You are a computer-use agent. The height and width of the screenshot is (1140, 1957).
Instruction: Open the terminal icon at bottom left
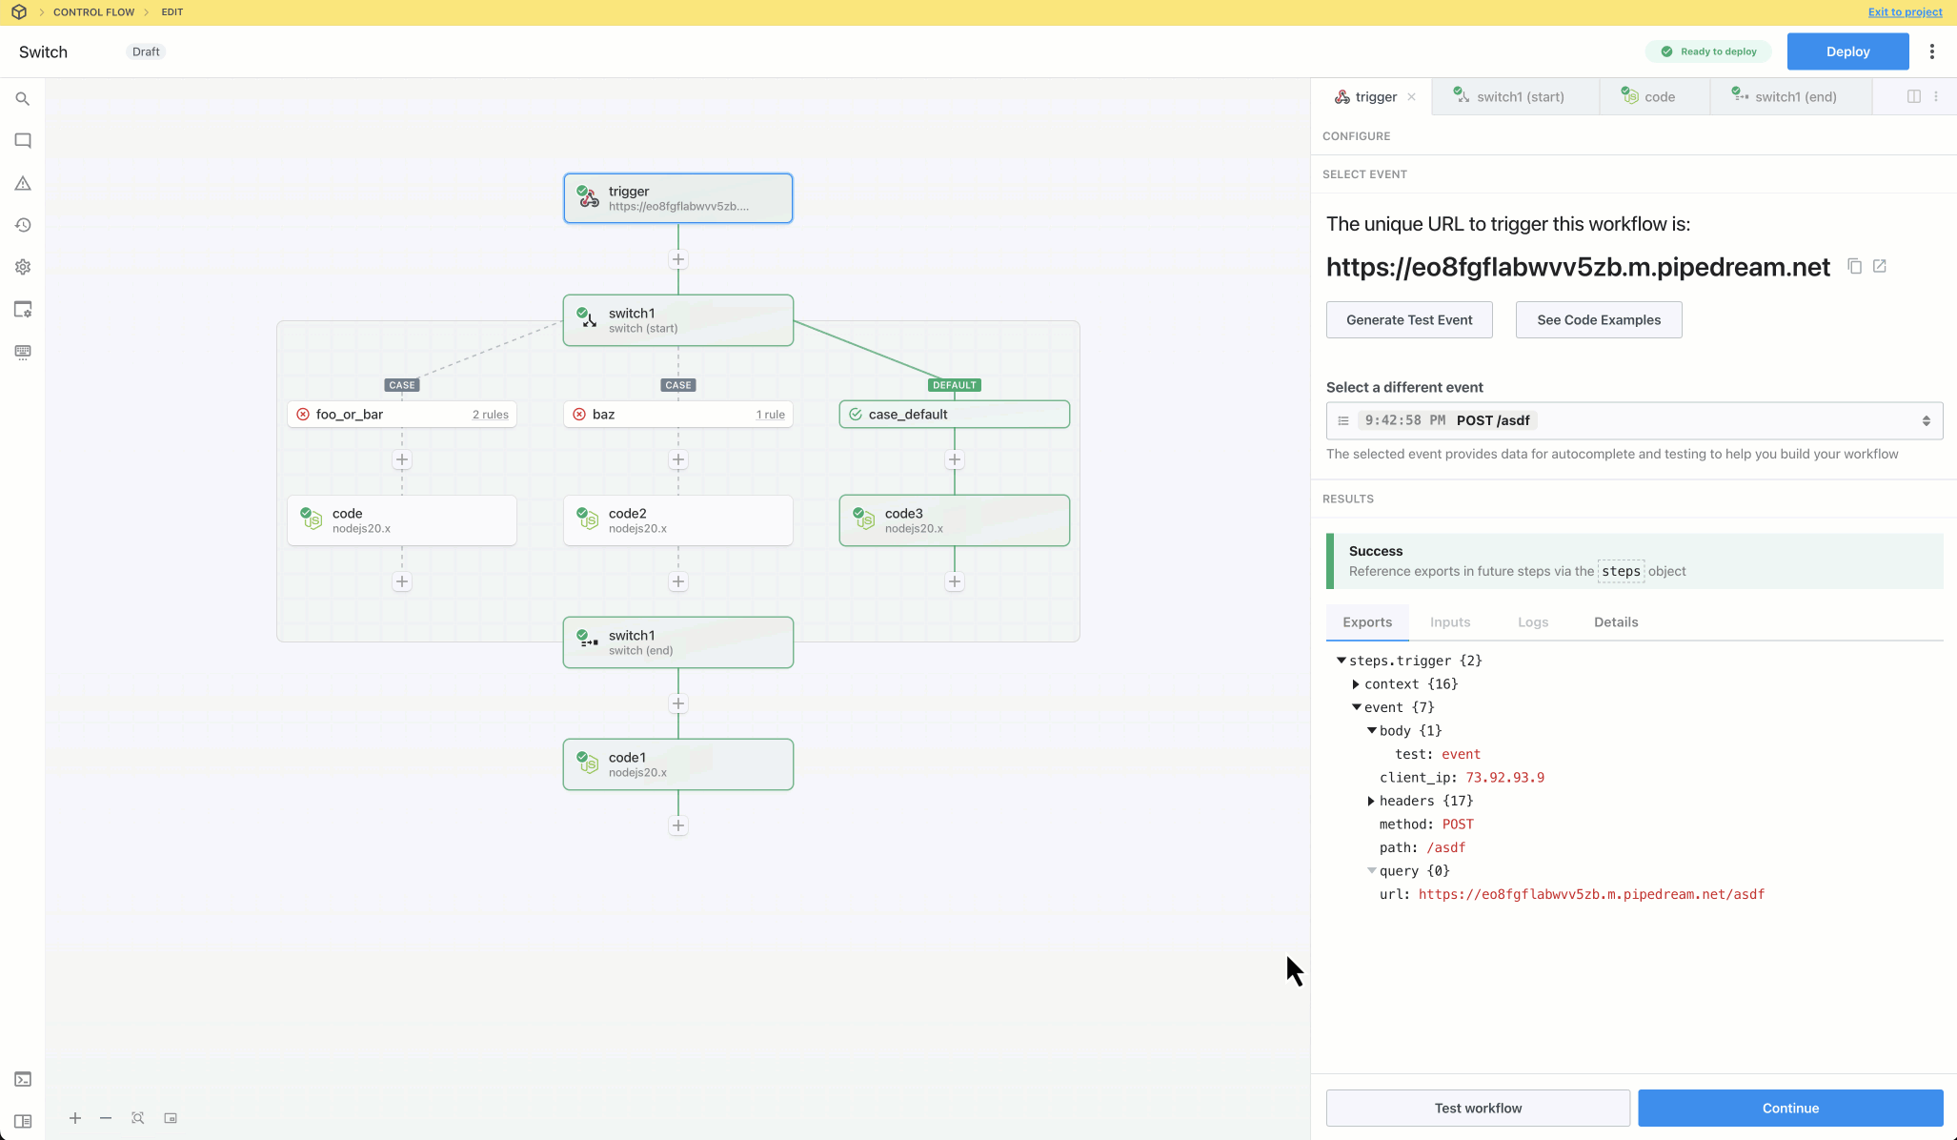click(x=23, y=1079)
